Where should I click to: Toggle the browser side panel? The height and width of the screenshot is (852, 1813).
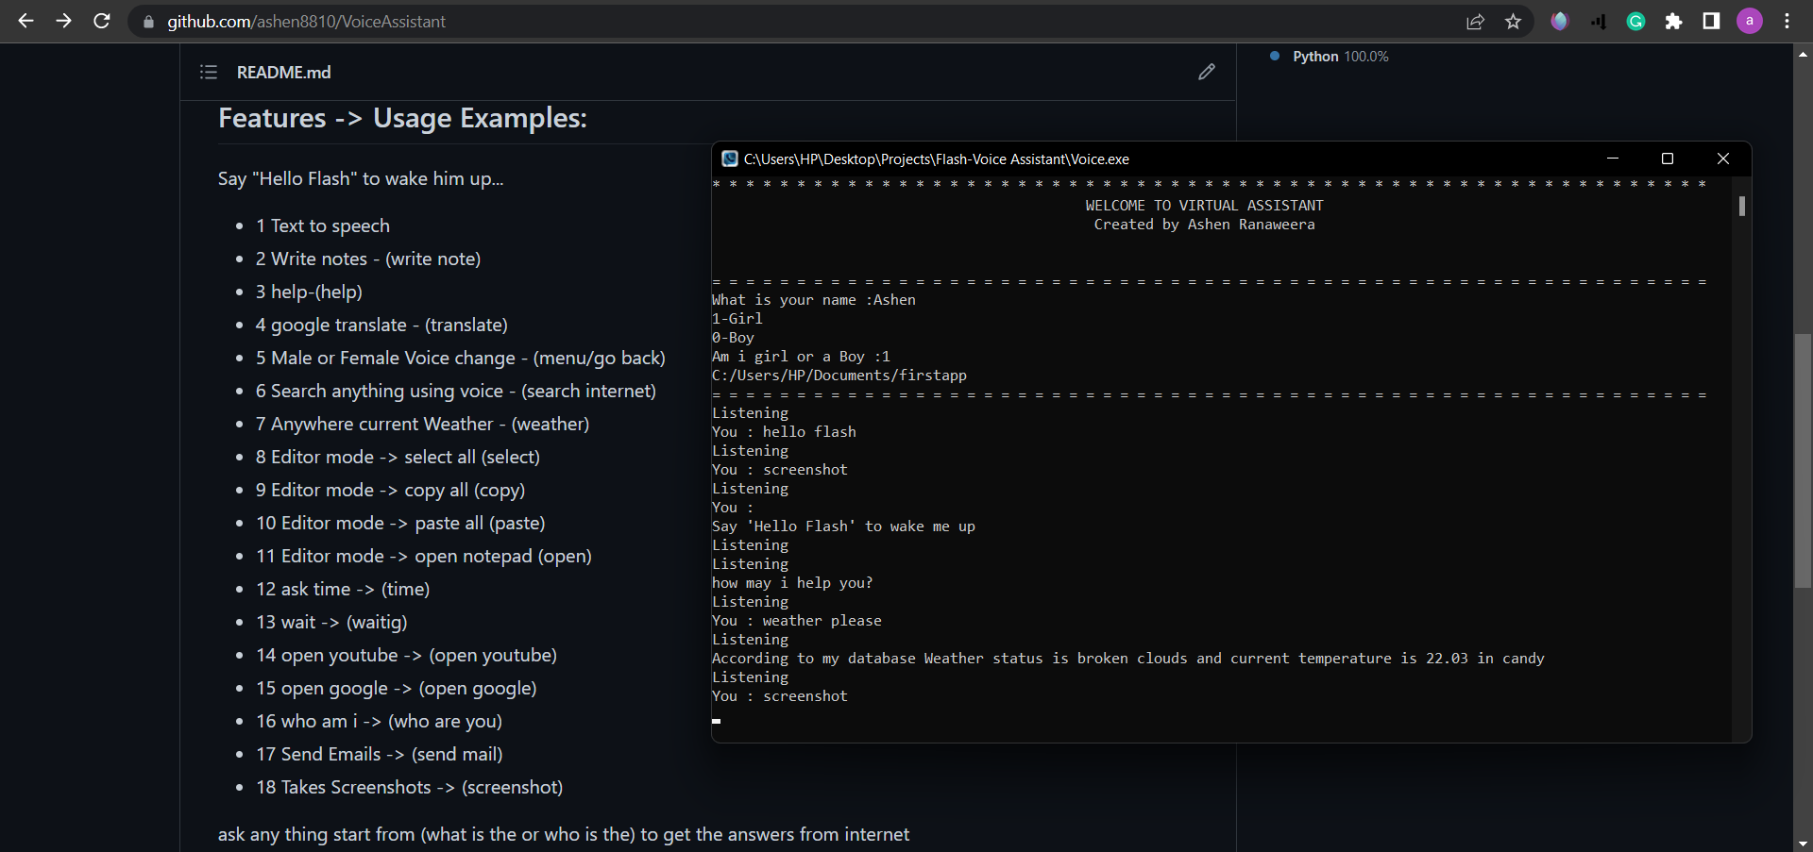click(1711, 21)
